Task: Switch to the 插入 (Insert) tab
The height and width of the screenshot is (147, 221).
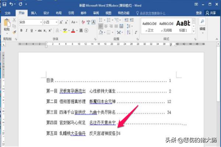Action: click(x=34, y=13)
